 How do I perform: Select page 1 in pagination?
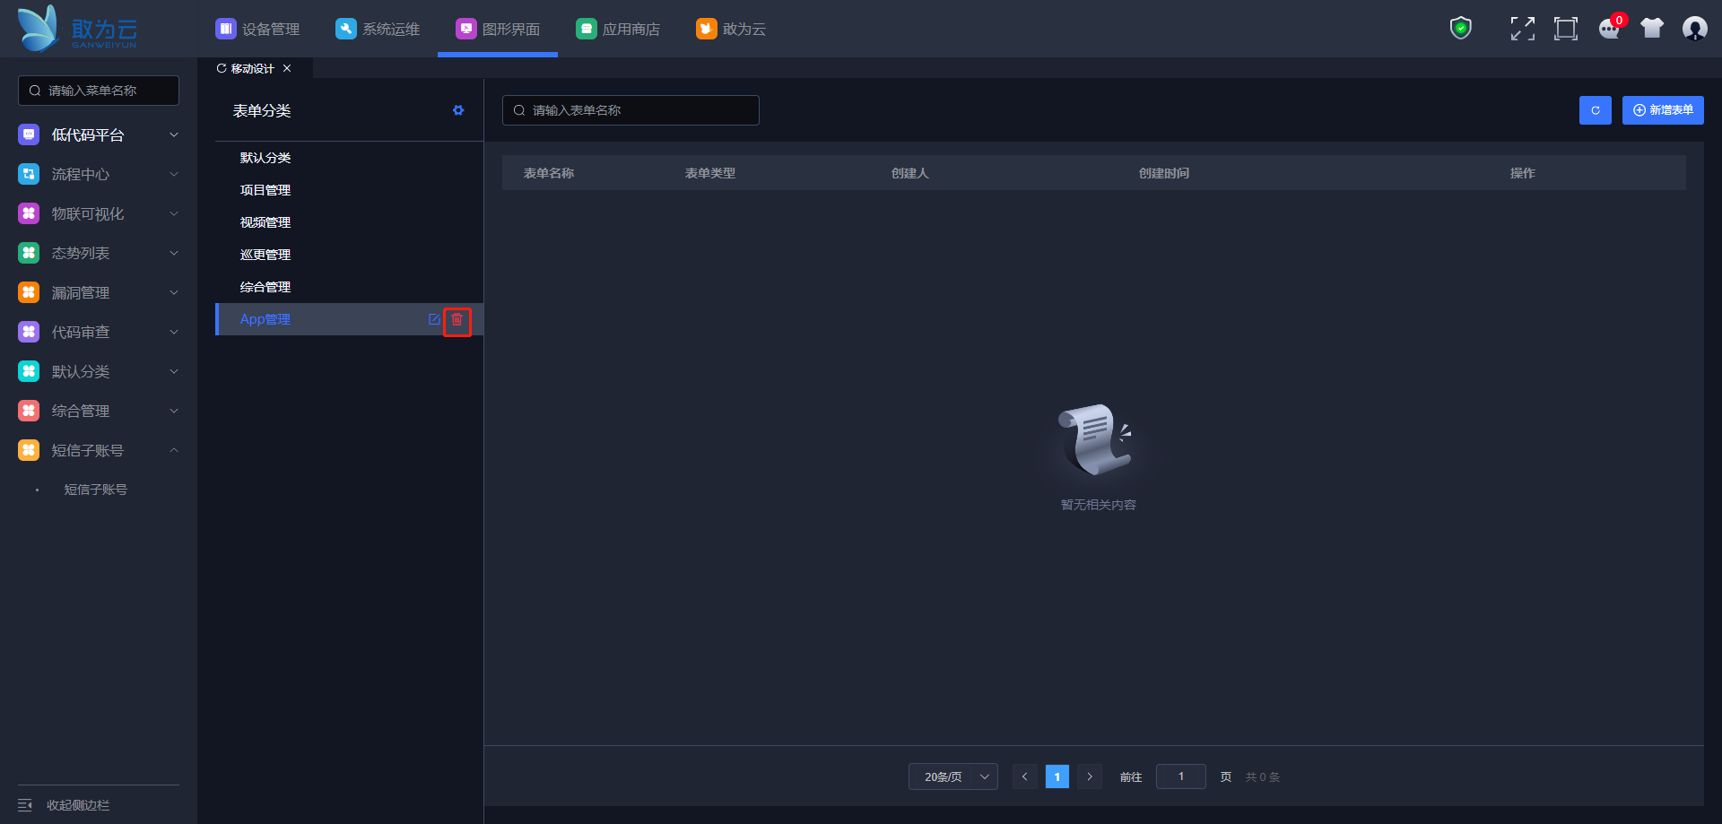pos(1057,776)
